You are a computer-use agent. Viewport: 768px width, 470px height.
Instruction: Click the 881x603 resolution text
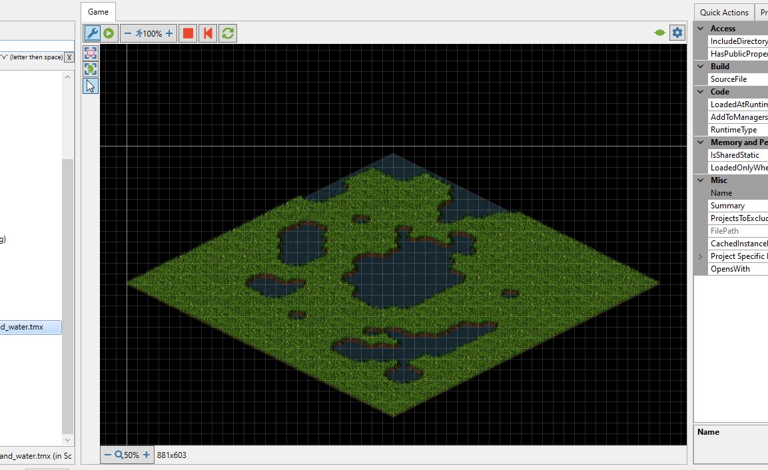[x=171, y=455]
